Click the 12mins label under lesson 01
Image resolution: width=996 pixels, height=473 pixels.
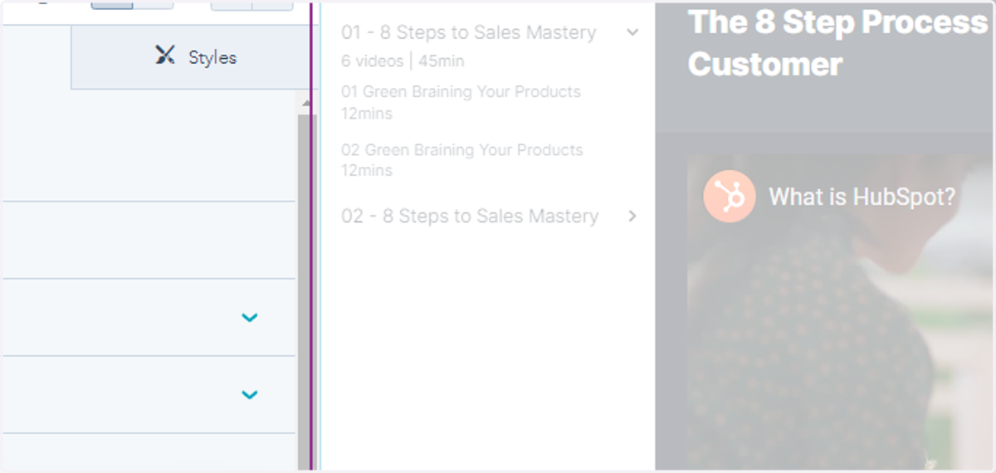[x=367, y=114]
